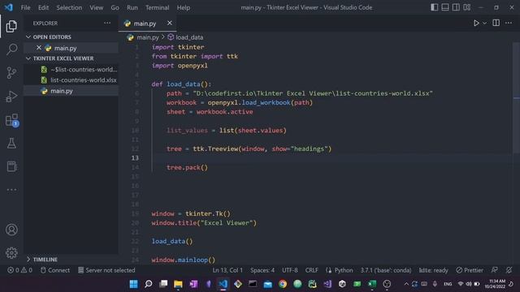Open the notebook-shaped view icon in activity bar

coord(11,166)
